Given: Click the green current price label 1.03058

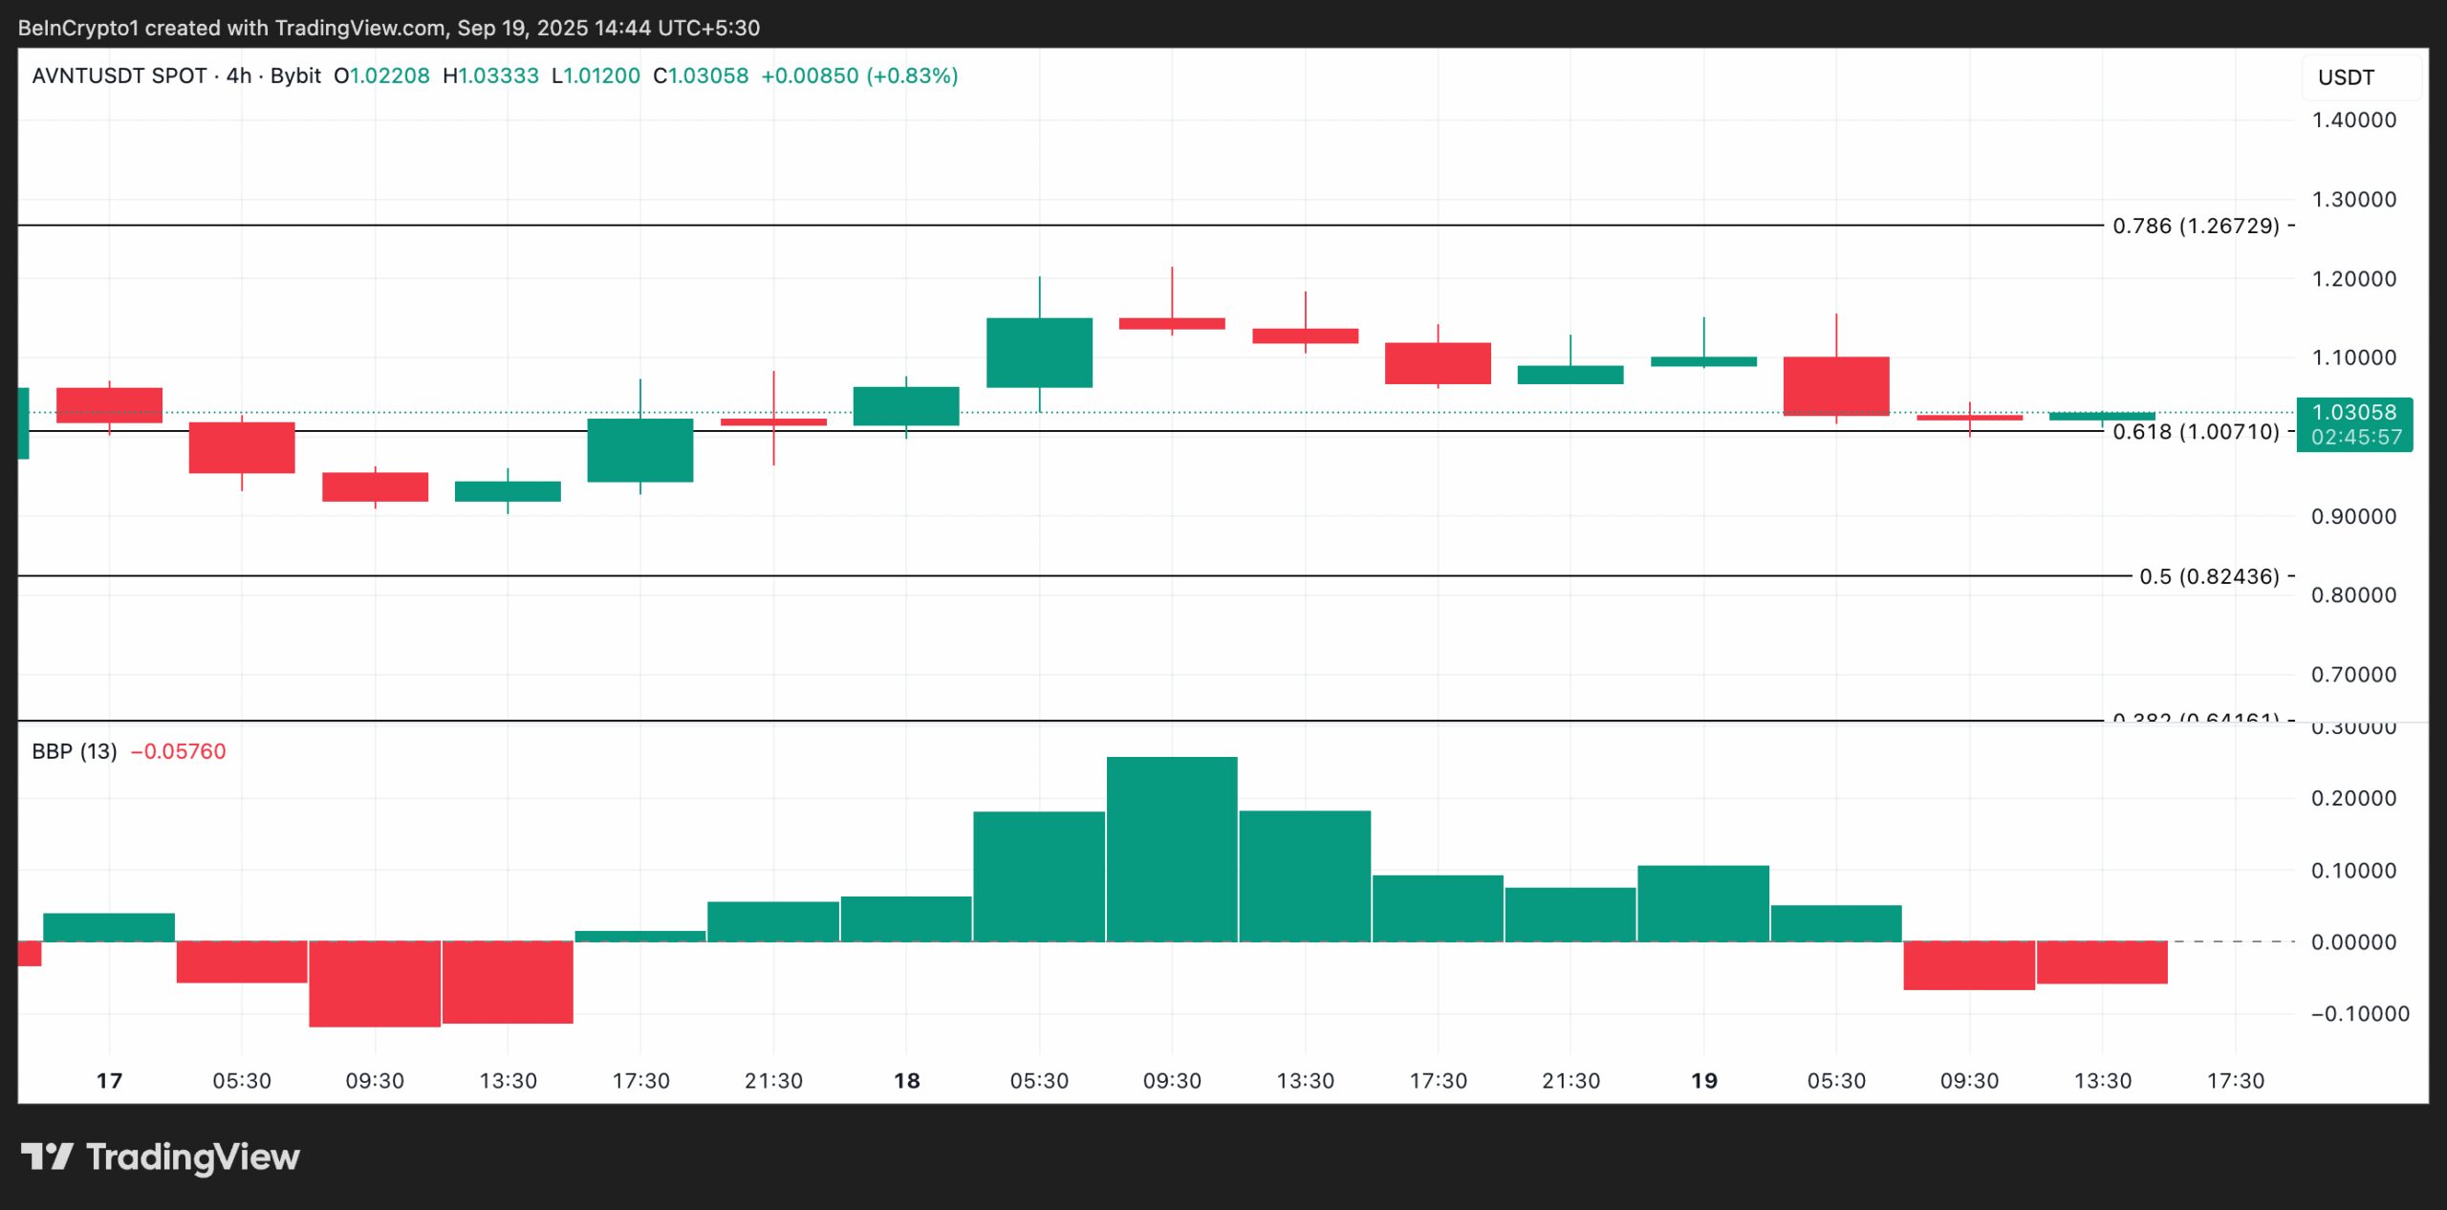Looking at the screenshot, I should tap(2356, 414).
